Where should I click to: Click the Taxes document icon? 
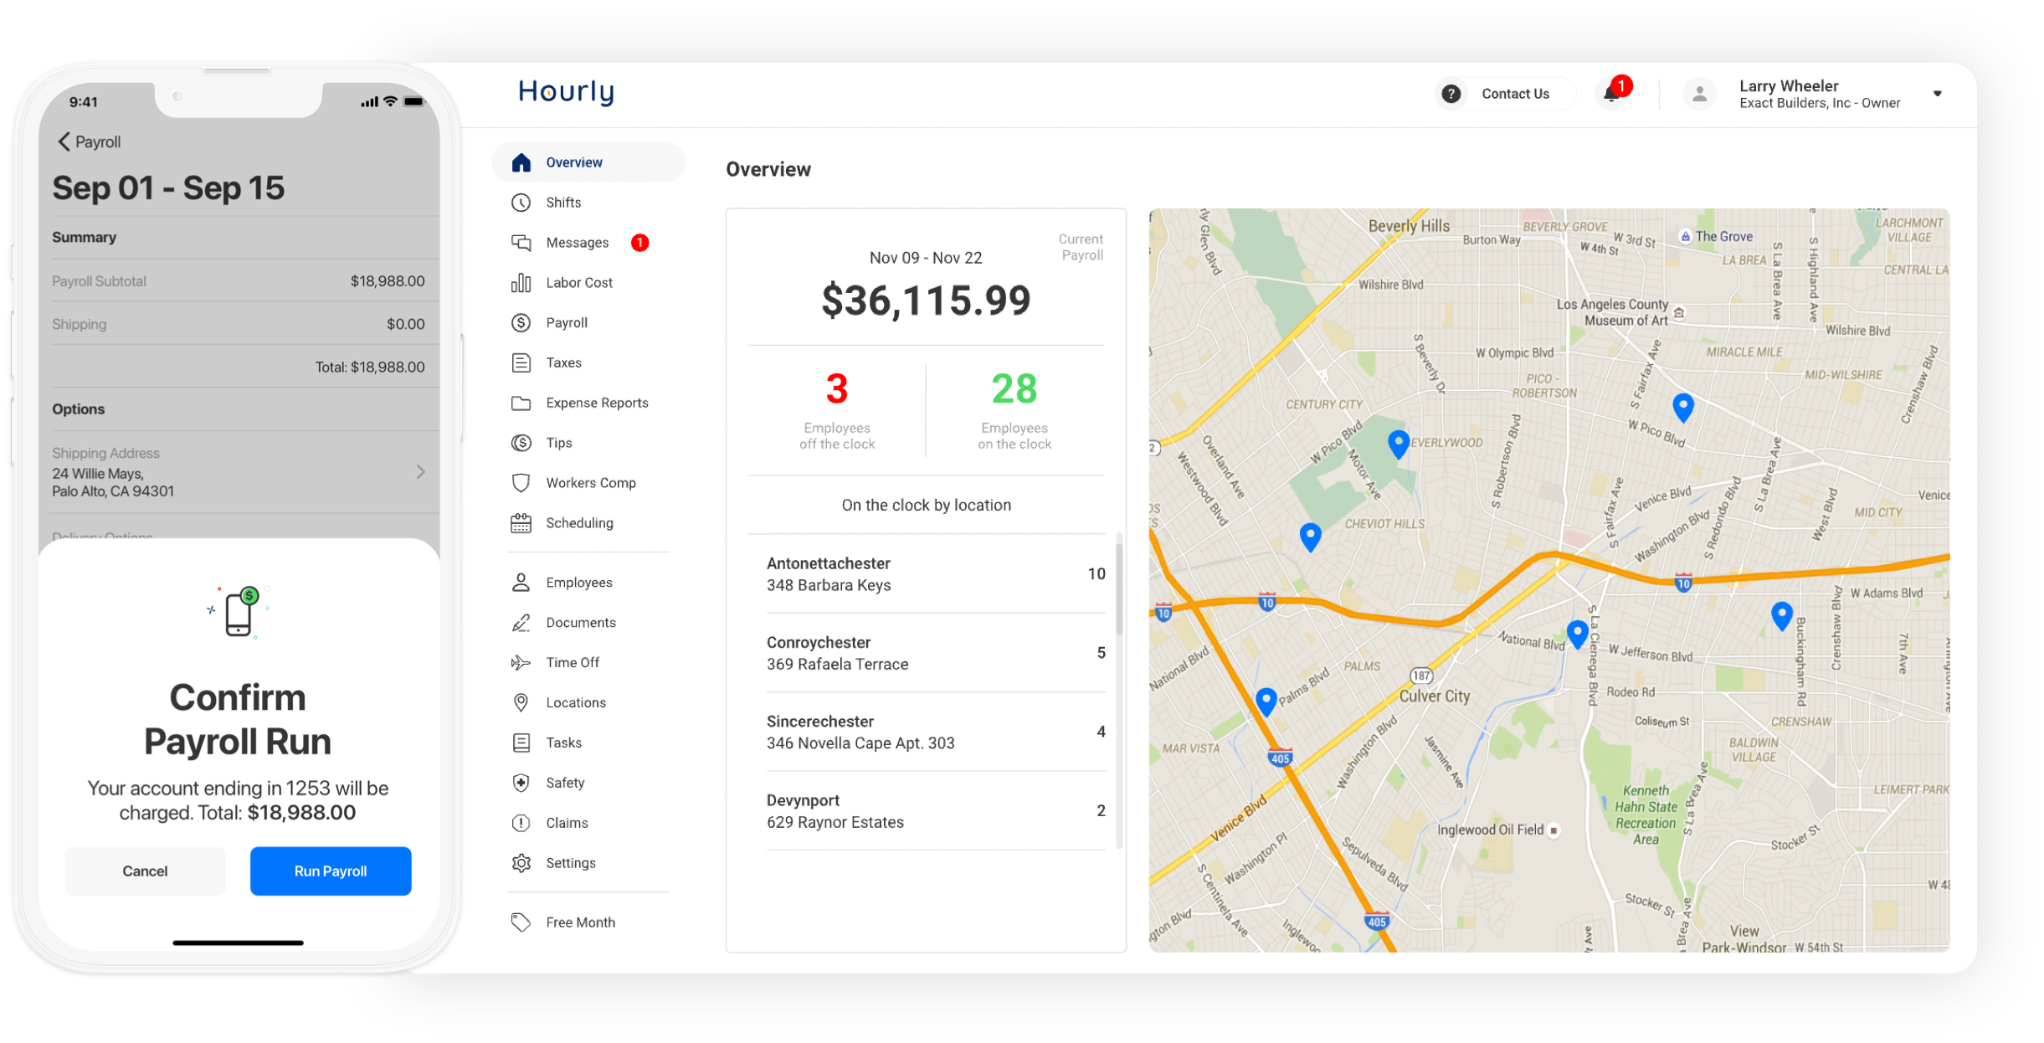click(x=521, y=362)
